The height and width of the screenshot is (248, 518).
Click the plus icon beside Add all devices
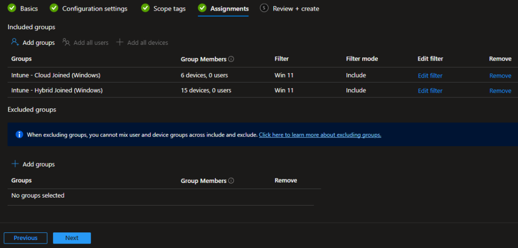pos(120,42)
